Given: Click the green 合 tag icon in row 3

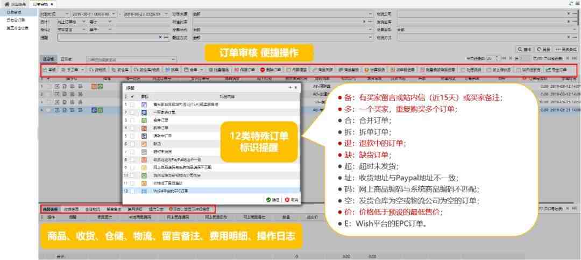Looking at the screenshot, I should click(x=144, y=120).
